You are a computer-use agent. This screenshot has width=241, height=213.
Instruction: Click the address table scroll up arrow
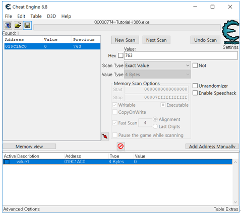click(235, 162)
